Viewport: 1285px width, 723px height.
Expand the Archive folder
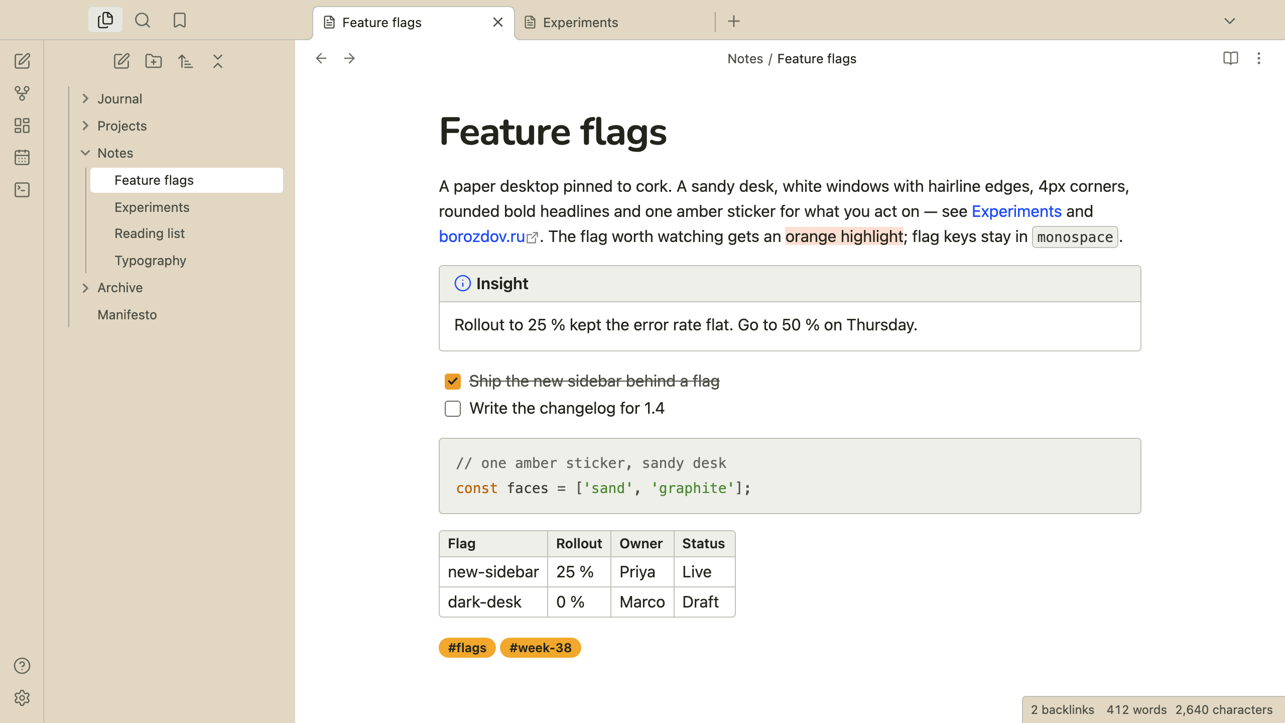pos(85,288)
